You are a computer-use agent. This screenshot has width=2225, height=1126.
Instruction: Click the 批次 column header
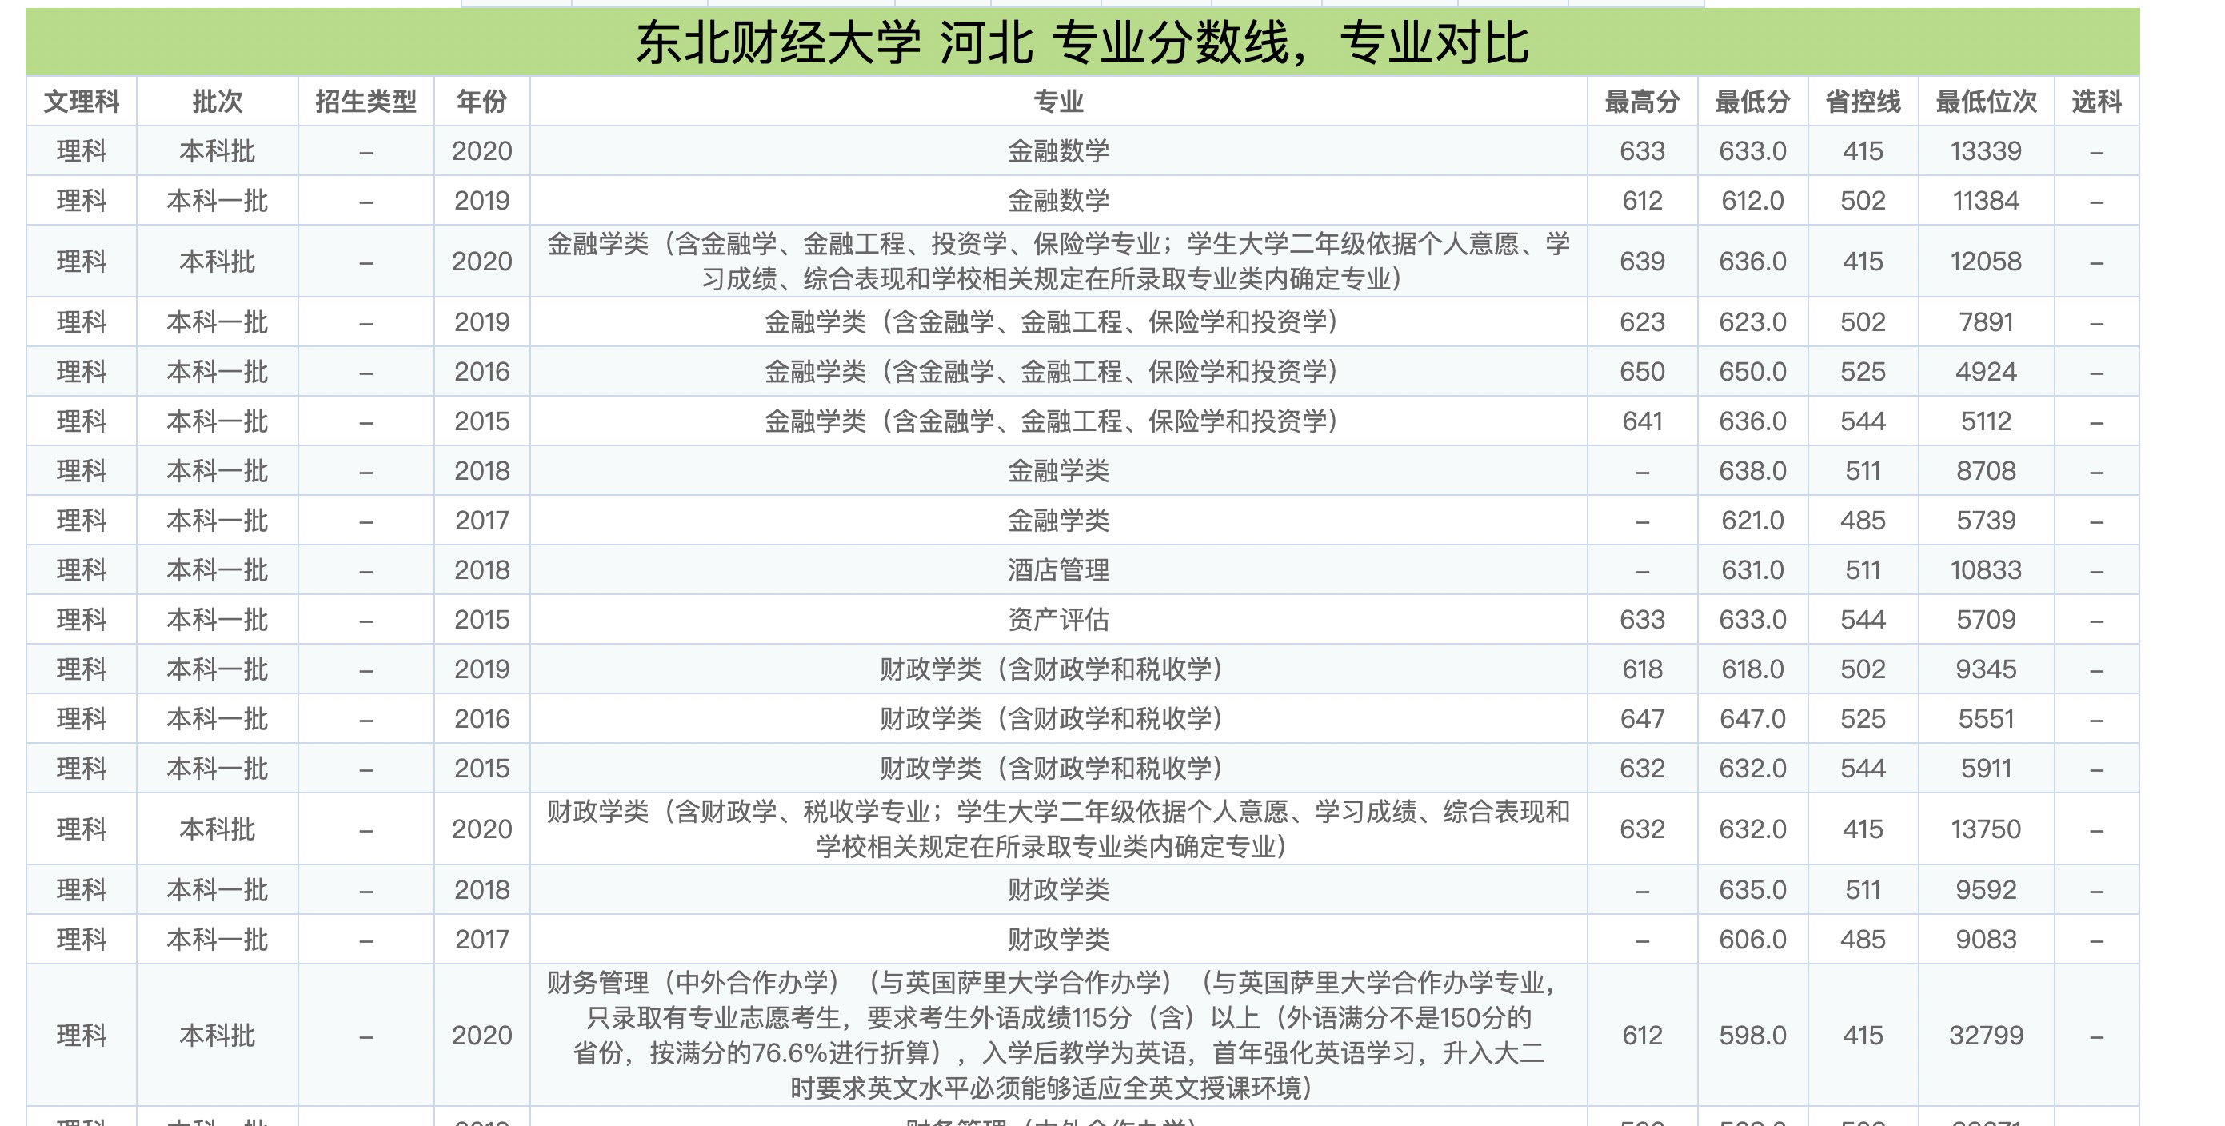216,101
